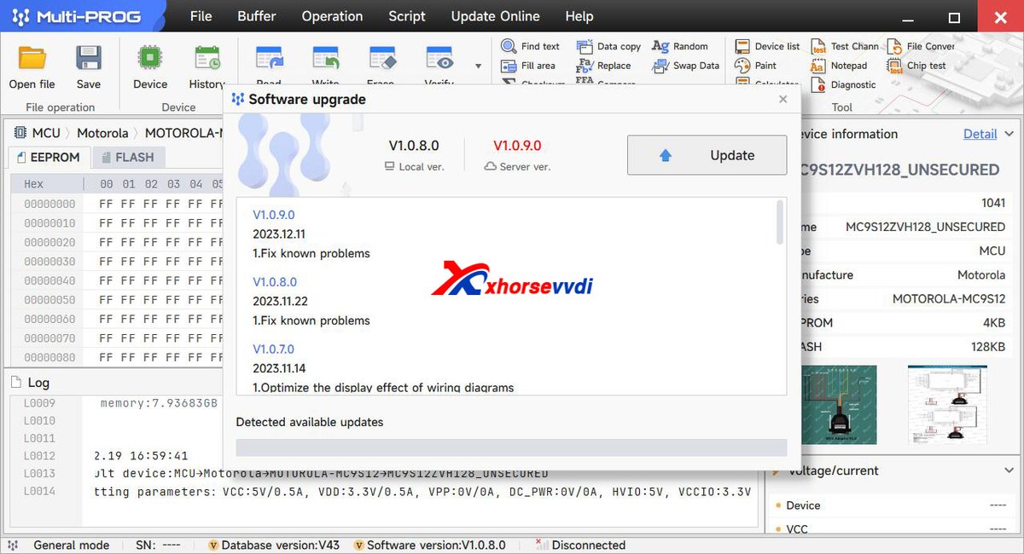Open the File Converter tool
This screenshot has height=554, width=1024.
coord(922,46)
